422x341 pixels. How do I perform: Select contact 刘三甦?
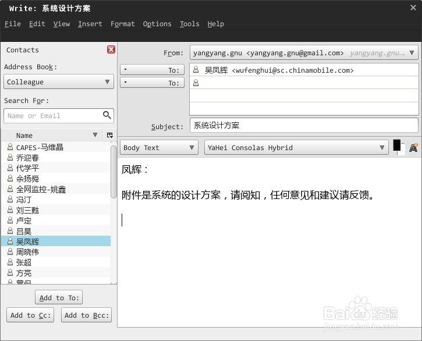click(x=56, y=210)
